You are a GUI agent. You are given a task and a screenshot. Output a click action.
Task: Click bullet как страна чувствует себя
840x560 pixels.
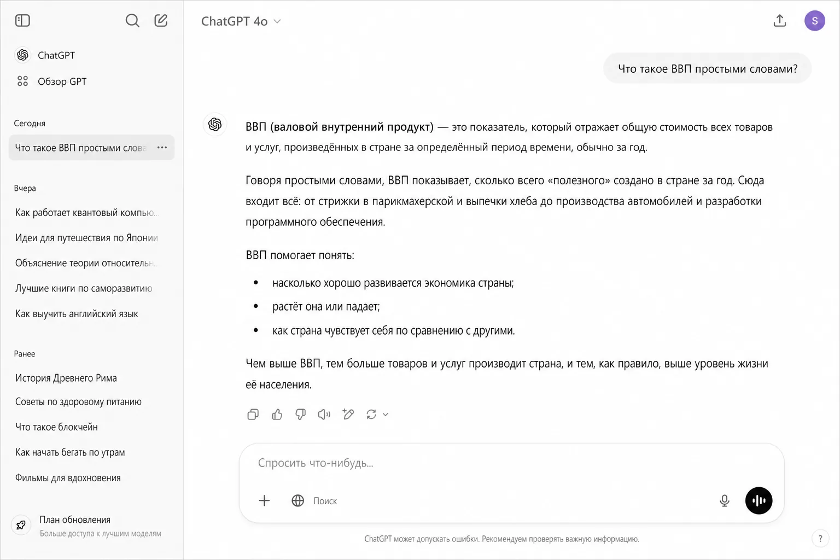point(393,331)
